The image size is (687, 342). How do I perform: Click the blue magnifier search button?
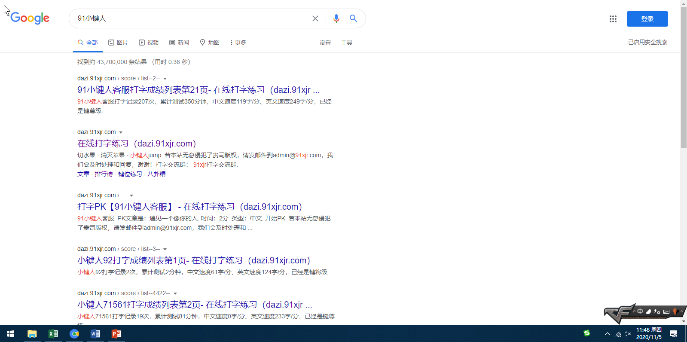(353, 18)
